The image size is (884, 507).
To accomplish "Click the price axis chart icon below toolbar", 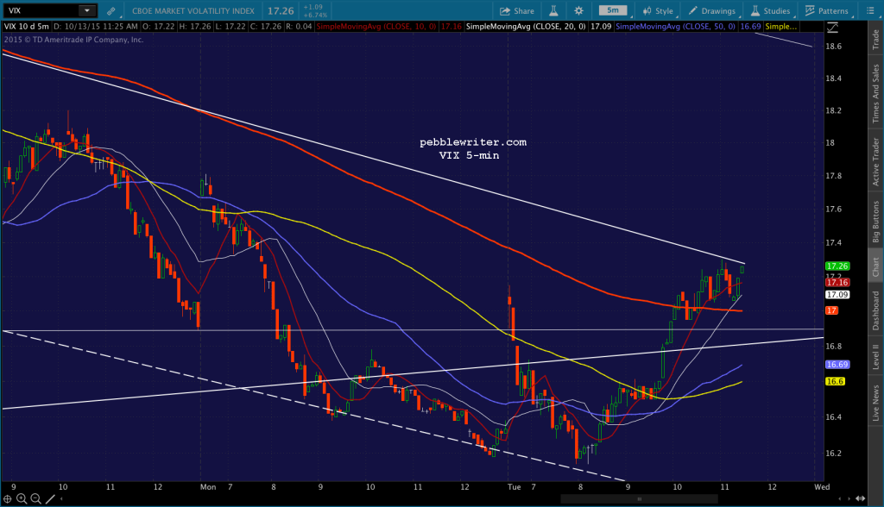I will (832, 27).
